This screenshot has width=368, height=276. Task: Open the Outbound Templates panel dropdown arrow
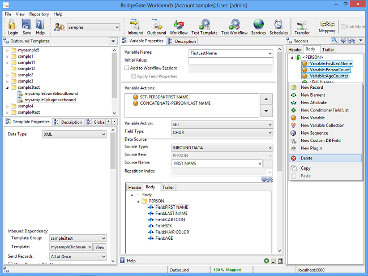113,41
